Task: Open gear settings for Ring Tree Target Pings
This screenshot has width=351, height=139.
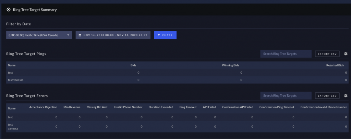Action: pyautogui.click(x=346, y=54)
